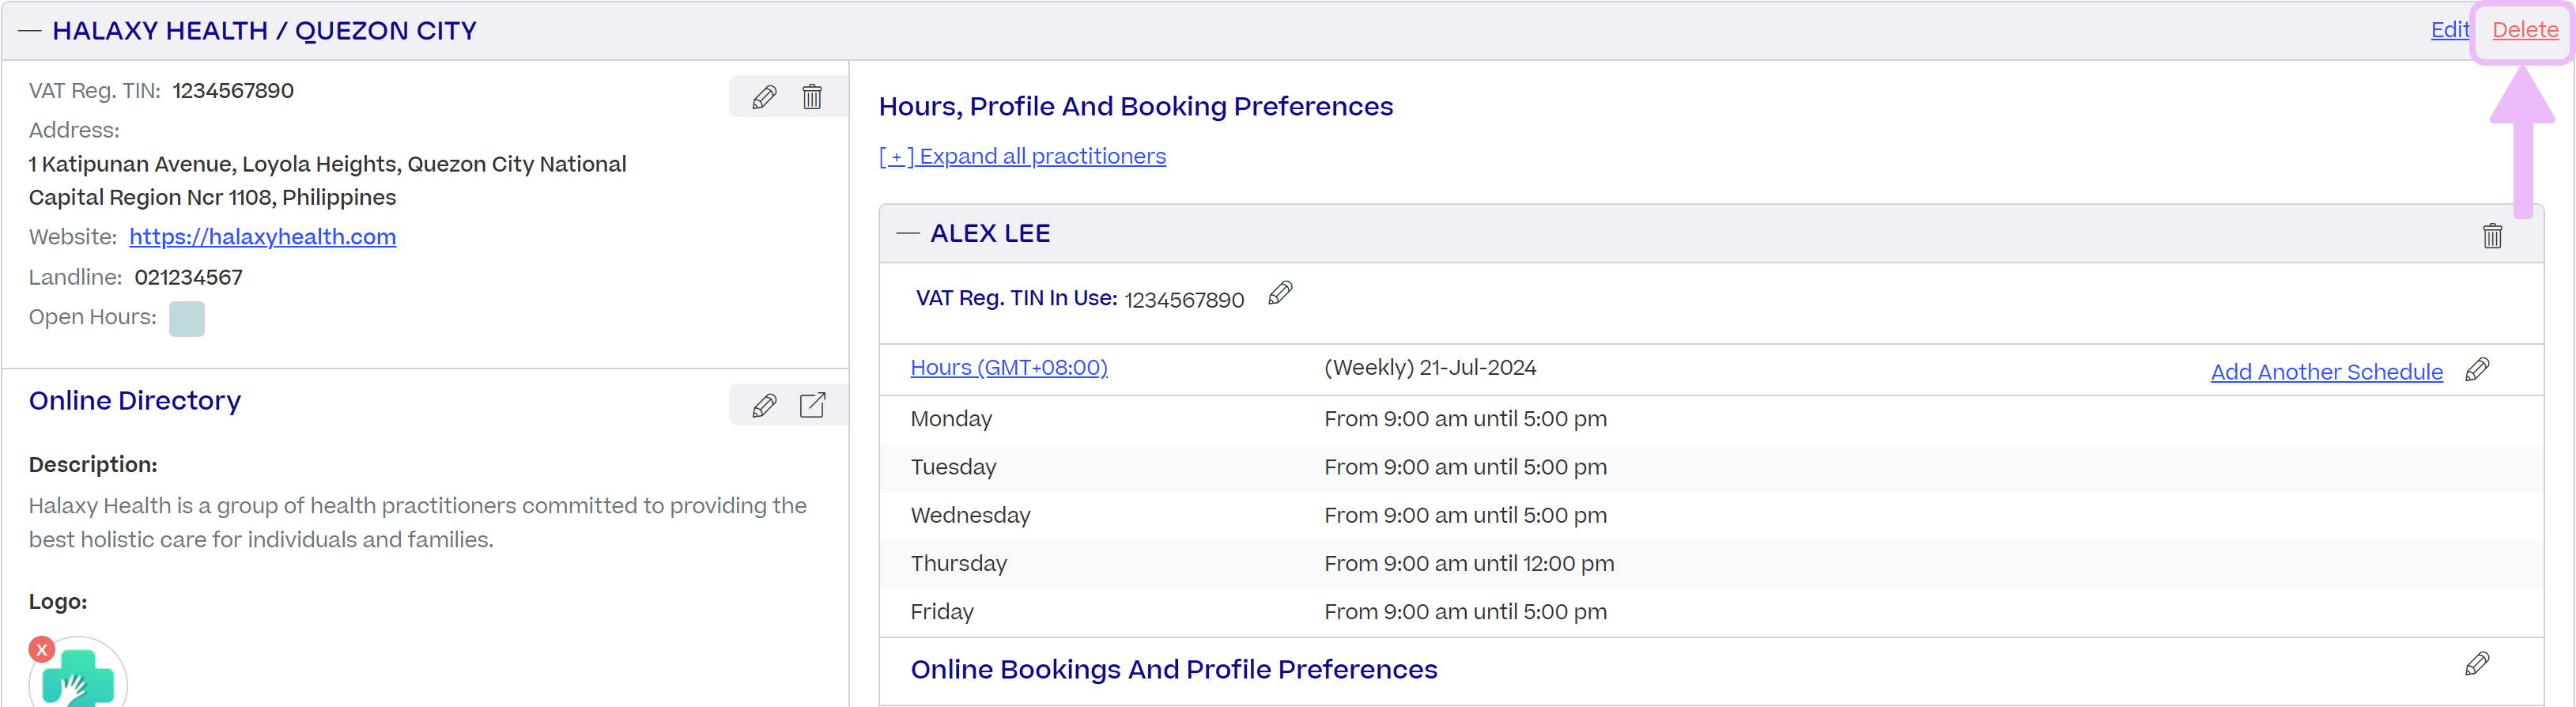Viewport: 2576px width, 707px height.
Task: Click the Delete link at top right
Action: click(x=2525, y=30)
